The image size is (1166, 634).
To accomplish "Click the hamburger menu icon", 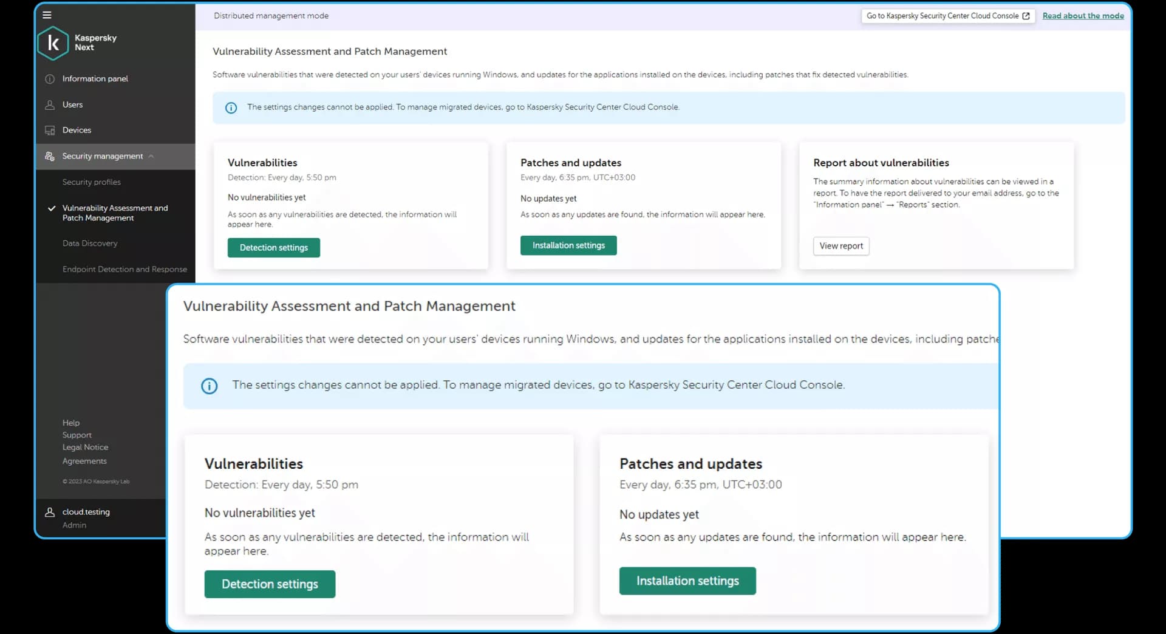I will coord(47,15).
